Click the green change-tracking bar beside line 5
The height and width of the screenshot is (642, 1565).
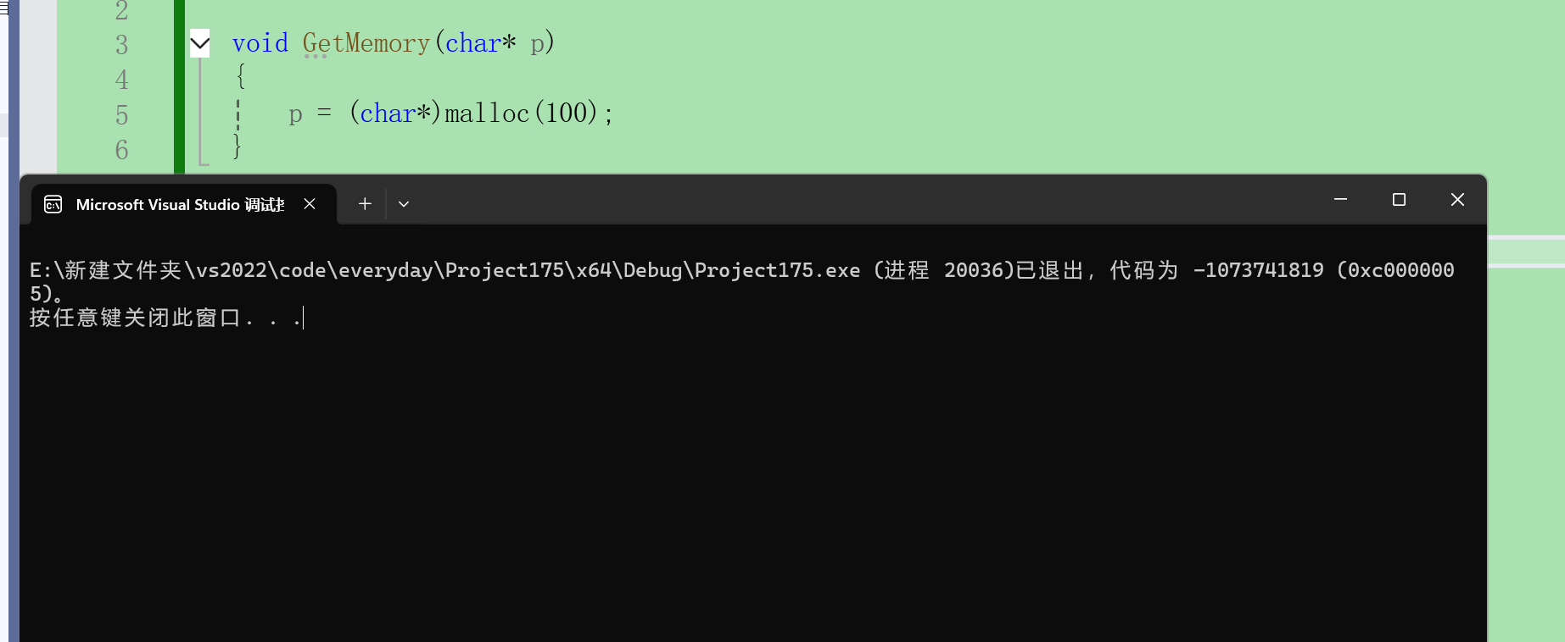pos(179,114)
